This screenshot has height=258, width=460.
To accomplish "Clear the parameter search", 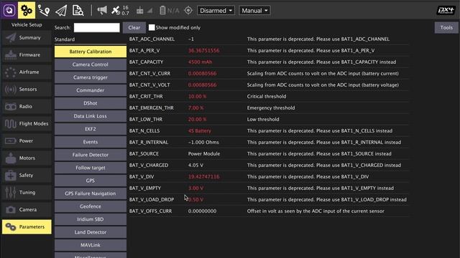I will pyautogui.click(x=134, y=27).
